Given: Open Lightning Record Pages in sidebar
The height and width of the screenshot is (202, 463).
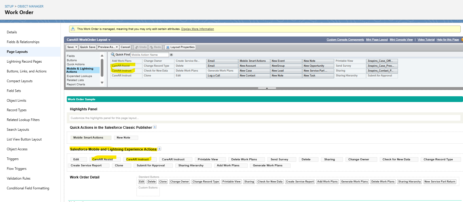Looking at the screenshot, I should [x=24, y=61].
